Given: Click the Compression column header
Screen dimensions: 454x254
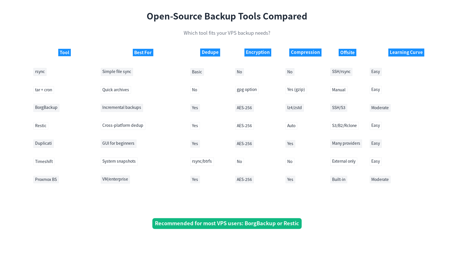Looking at the screenshot, I should [x=305, y=52].
